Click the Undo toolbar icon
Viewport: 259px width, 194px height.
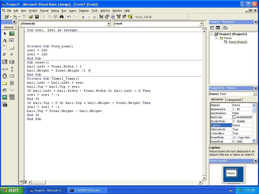[x=69, y=17]
